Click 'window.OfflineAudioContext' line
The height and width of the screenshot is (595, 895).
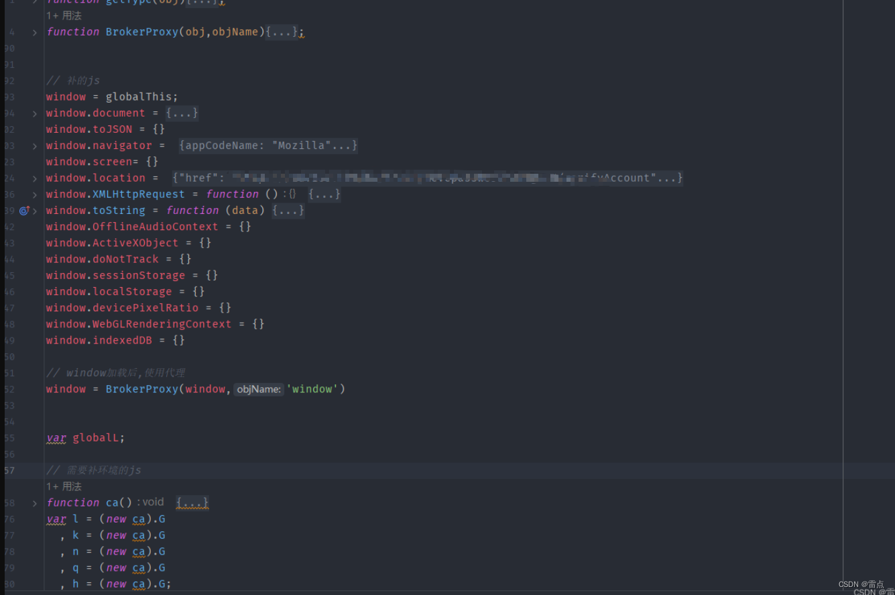(x=149, y=227)
